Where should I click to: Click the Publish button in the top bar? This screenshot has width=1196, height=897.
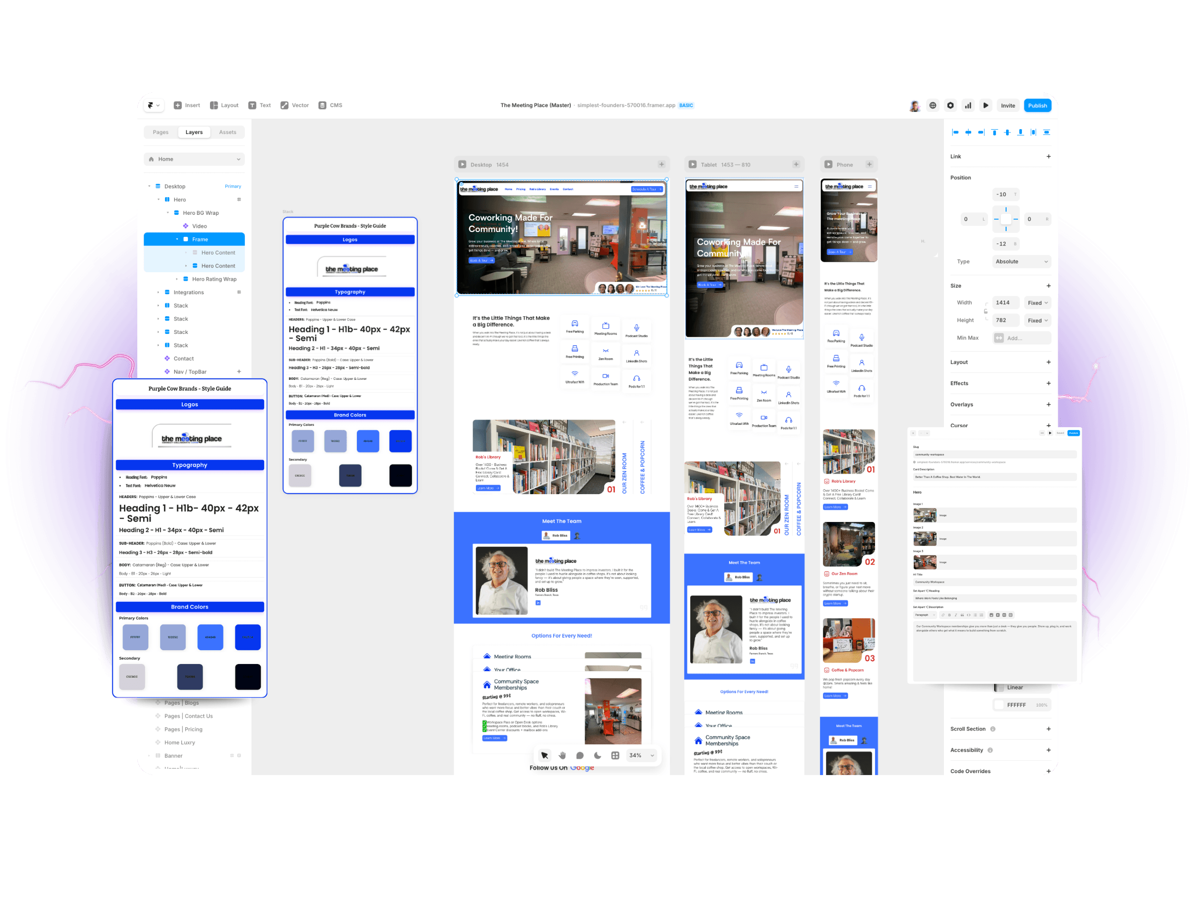tap(1038, 105)
